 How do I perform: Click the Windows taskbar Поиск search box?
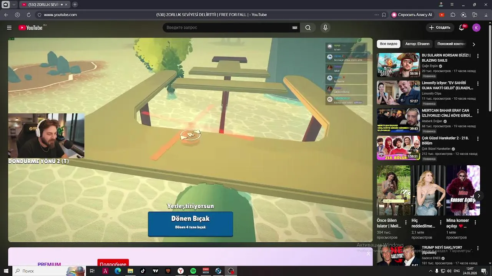[x=49, y=271]
